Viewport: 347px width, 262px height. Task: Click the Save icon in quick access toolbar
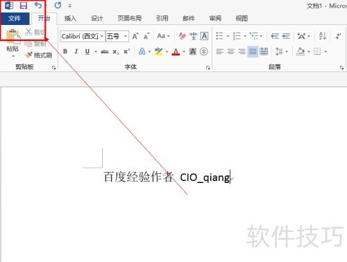(x=24, y=6)
